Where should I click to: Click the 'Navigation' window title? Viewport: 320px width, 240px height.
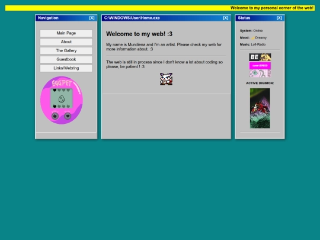click(48, 18)
